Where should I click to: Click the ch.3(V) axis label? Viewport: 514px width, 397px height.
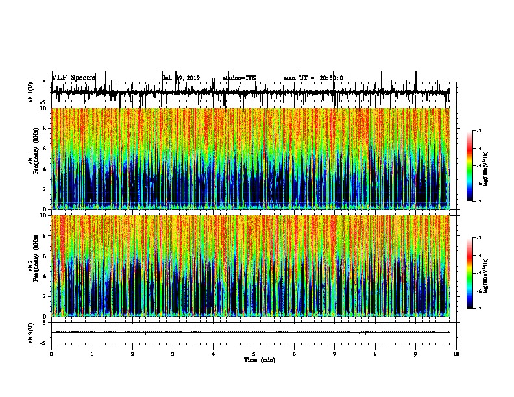coord(31,333)
